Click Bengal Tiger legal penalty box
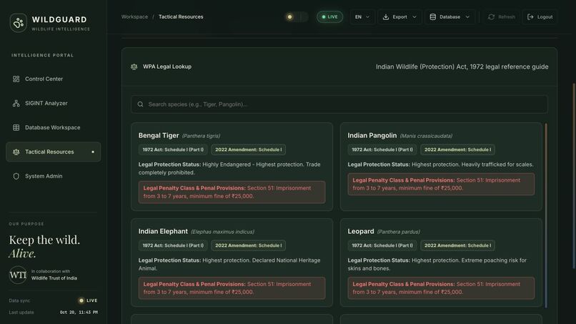 [x=232, y=192]
